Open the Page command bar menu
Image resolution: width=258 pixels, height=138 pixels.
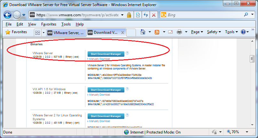point(197,32)
